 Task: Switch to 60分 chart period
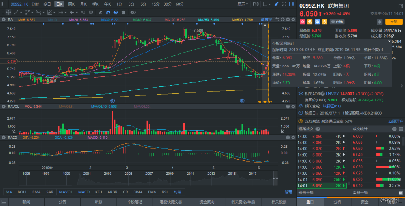(180, 4)
